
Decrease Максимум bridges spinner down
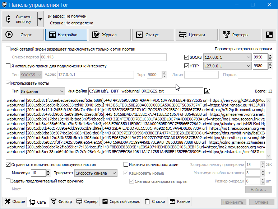coord(48,175)
